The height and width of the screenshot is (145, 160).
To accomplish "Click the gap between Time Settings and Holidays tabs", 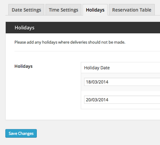I will [82, 10].
